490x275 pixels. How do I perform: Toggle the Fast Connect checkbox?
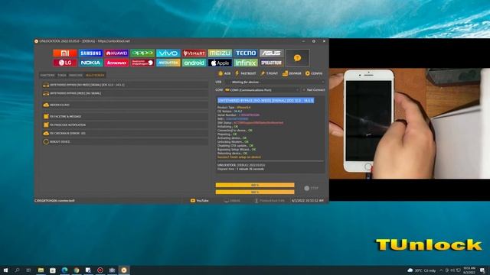click(313, 90)
